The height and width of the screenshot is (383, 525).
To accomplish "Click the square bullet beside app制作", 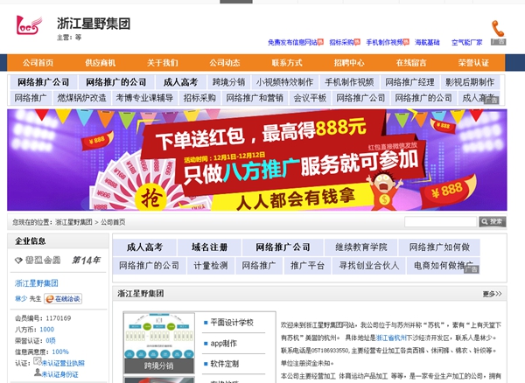I will click(x=204, y=343).
